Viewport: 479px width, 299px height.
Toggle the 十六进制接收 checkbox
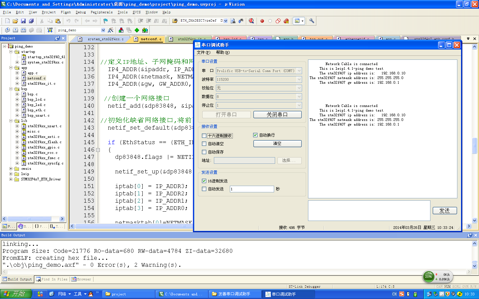coord(204,136)
